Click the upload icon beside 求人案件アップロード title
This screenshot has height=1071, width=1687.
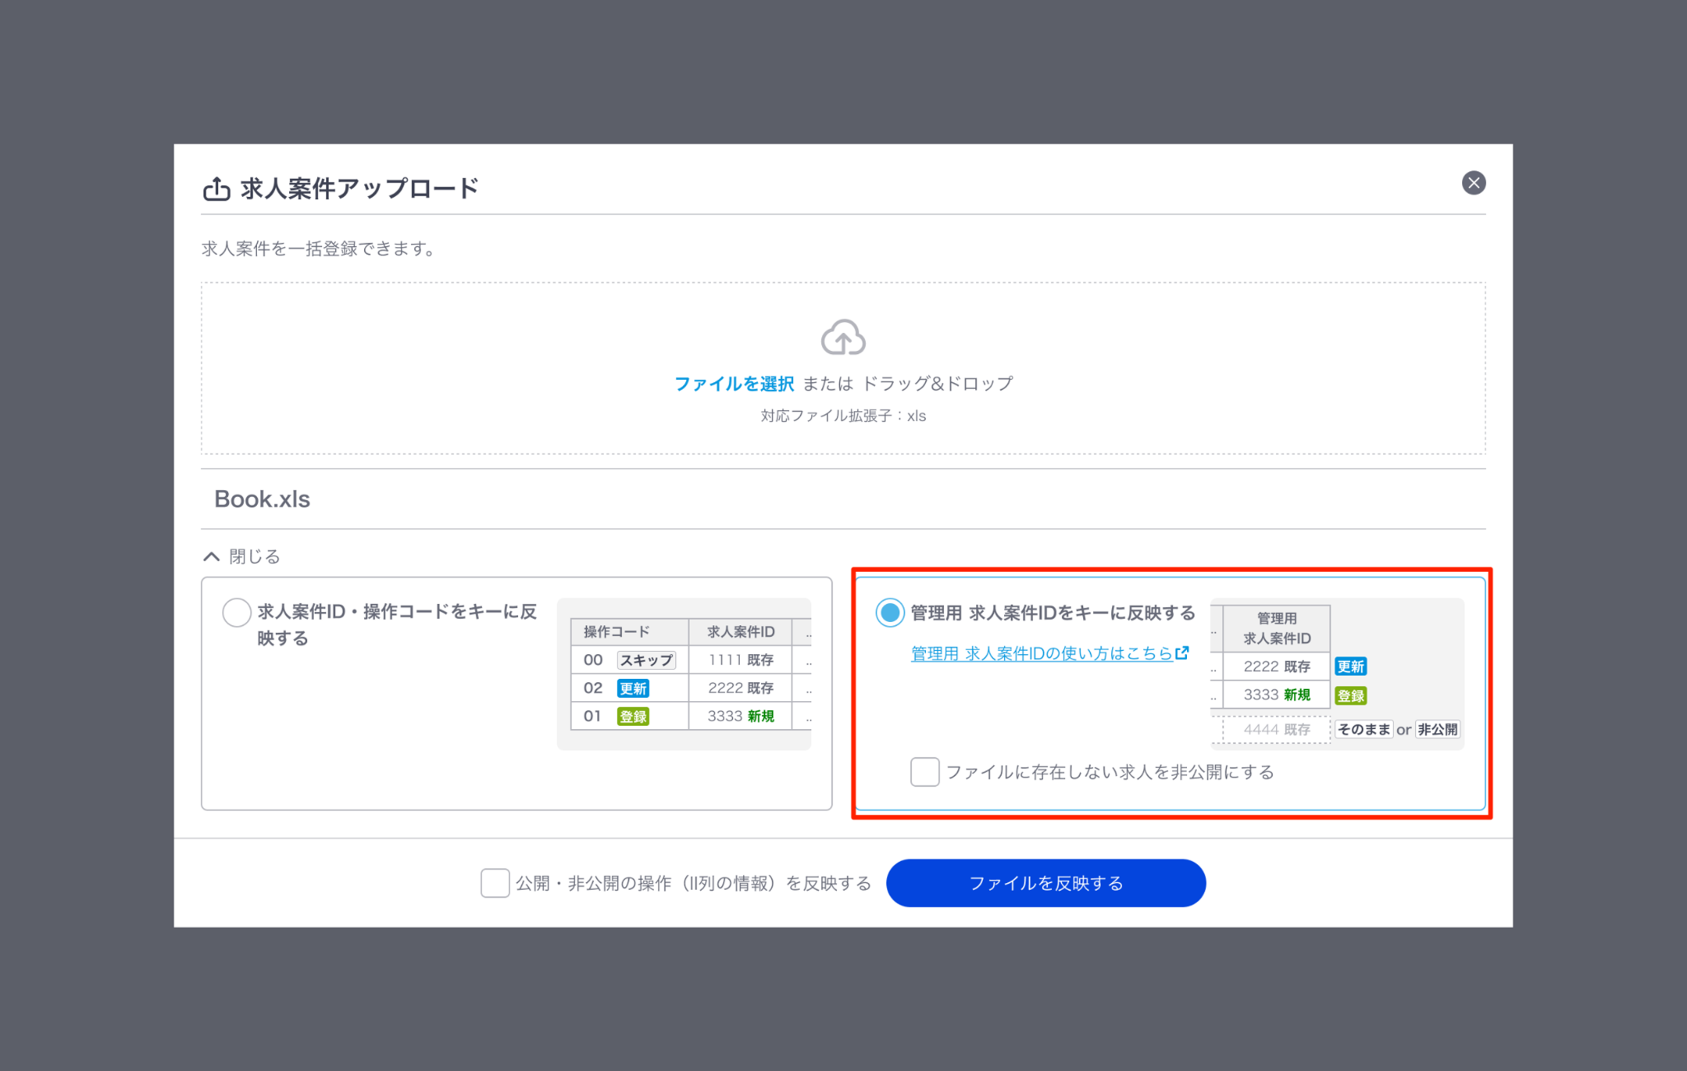tap(217, 189)
